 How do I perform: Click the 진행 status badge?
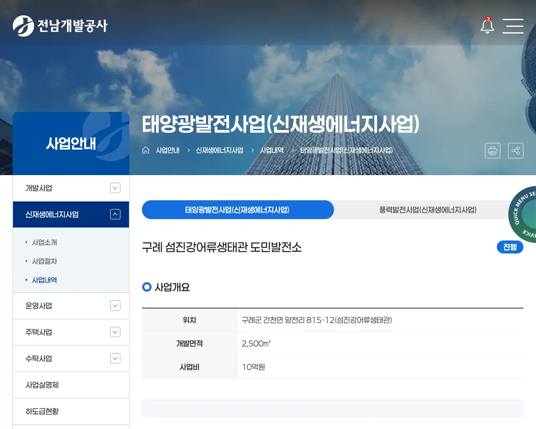tap(510, 247)
